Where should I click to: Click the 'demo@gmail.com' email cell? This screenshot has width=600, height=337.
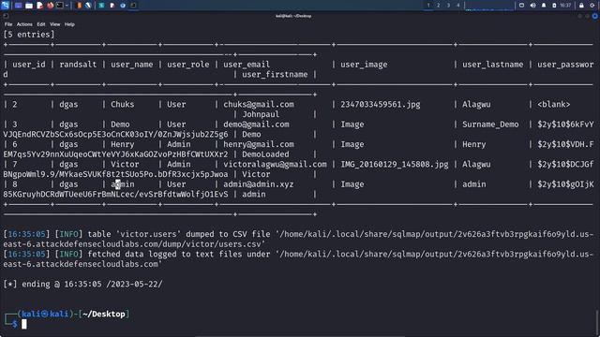coord(256,125)
